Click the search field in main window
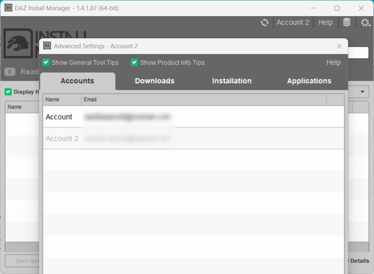374x274 pixels. click(358, 52)
